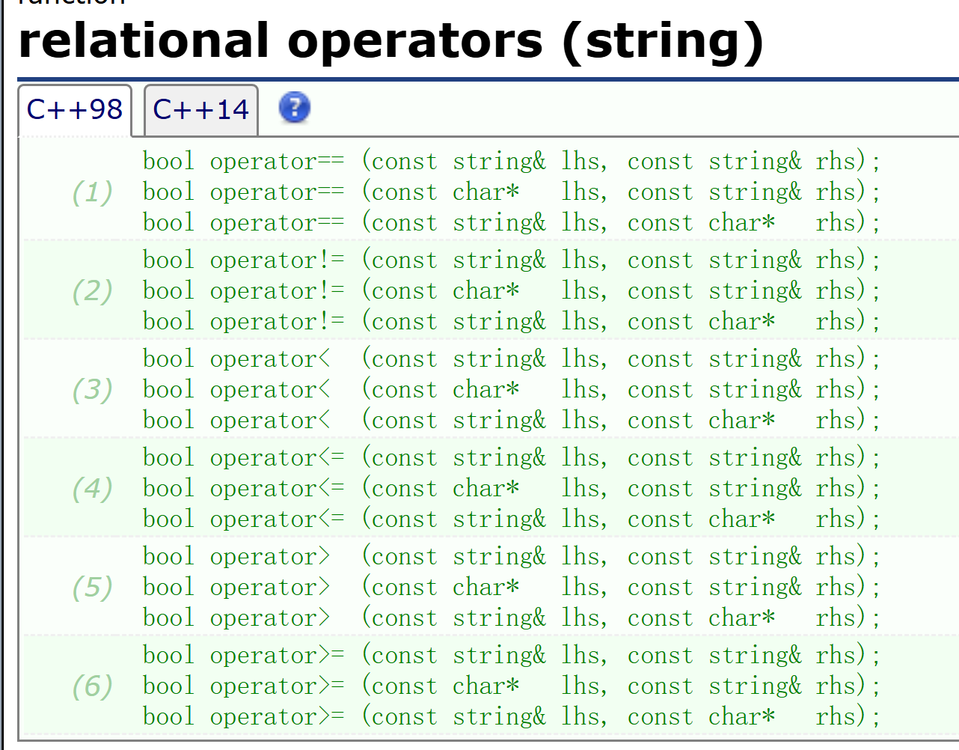Switch to the C++14 tab
The image size is (959, 750).
[x=201, y=110]
